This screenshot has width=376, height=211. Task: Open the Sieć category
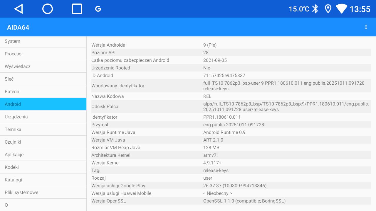pos(43,79)
